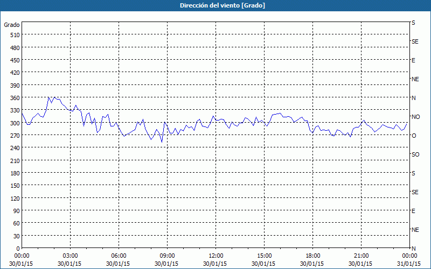This screenshot has width=431, height=269.
Task: Select the 270 y-axis tick label
Action: (x=13, y=135)
